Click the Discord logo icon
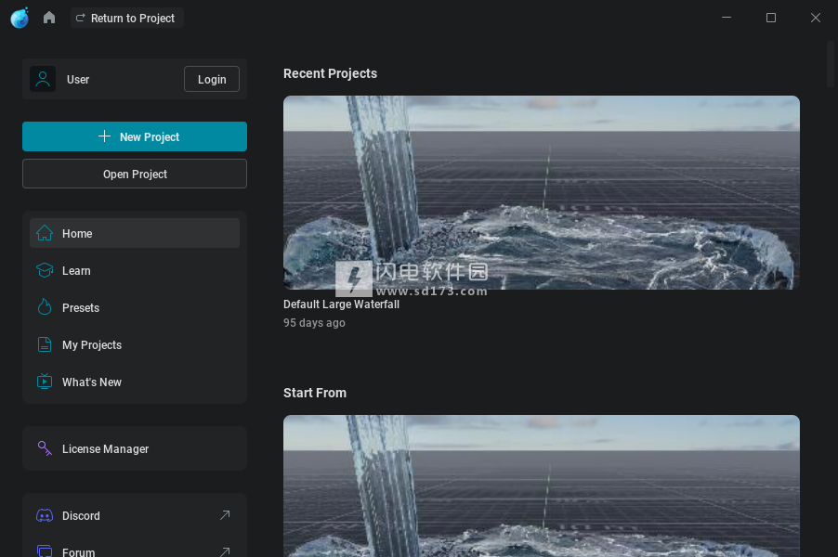The height and width of the screenshot is (557, 838). [x=45, y=515]
